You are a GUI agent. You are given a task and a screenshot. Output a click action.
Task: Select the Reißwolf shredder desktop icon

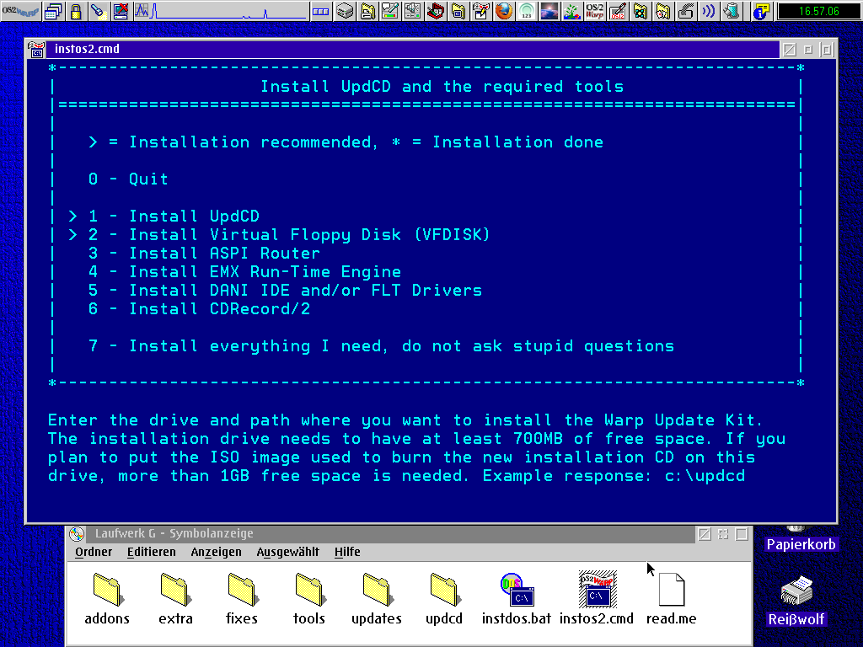pos(796,601)
